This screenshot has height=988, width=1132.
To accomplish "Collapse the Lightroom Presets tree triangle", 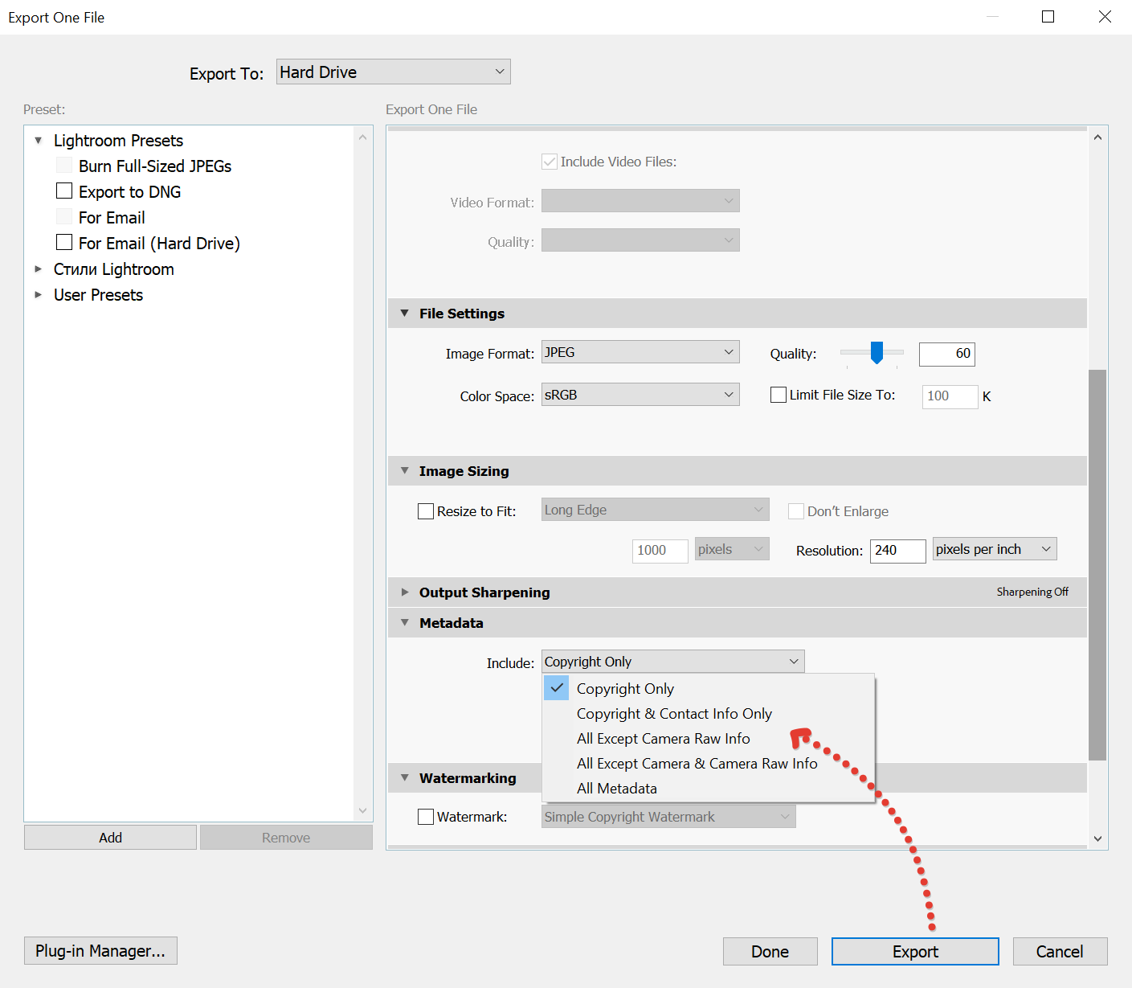I will (38, 141).
